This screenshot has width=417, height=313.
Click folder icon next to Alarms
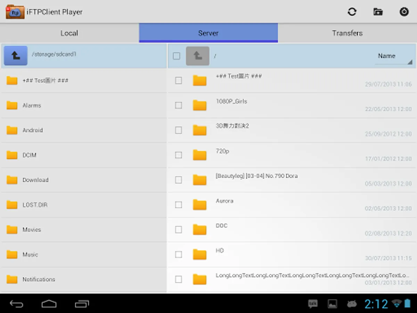tap(12, 105)
